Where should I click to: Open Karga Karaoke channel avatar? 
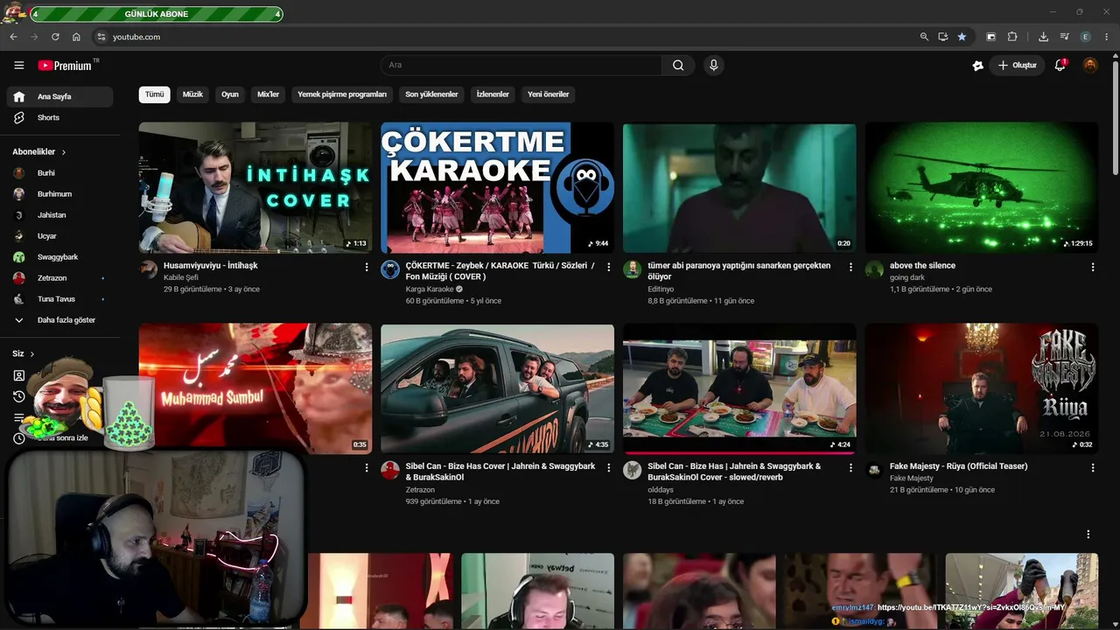(390, 269)
